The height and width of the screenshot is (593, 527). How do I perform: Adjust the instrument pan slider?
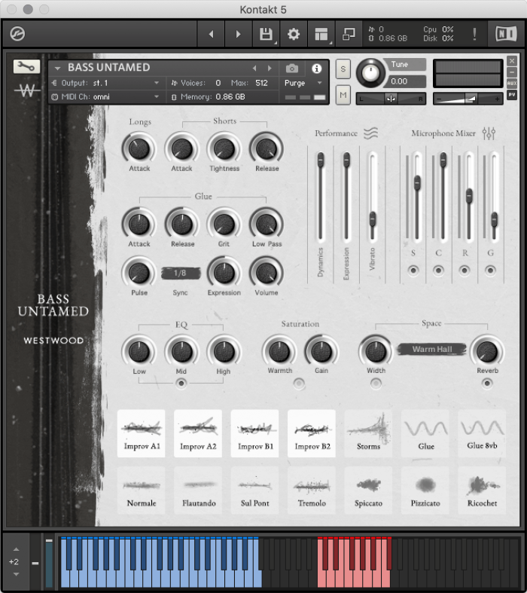[x=391, y=99]
